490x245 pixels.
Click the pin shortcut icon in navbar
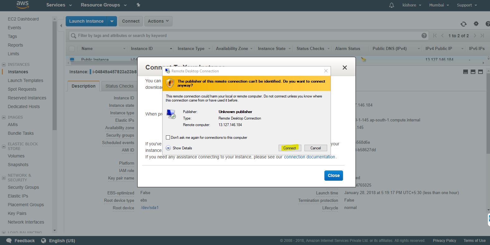coord(138,5)
